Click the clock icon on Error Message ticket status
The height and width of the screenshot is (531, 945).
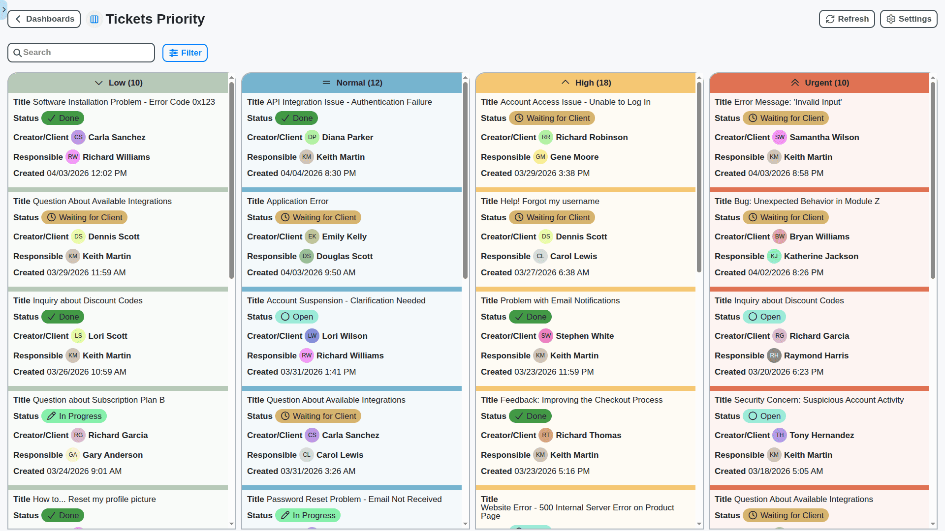click(753, 118)
